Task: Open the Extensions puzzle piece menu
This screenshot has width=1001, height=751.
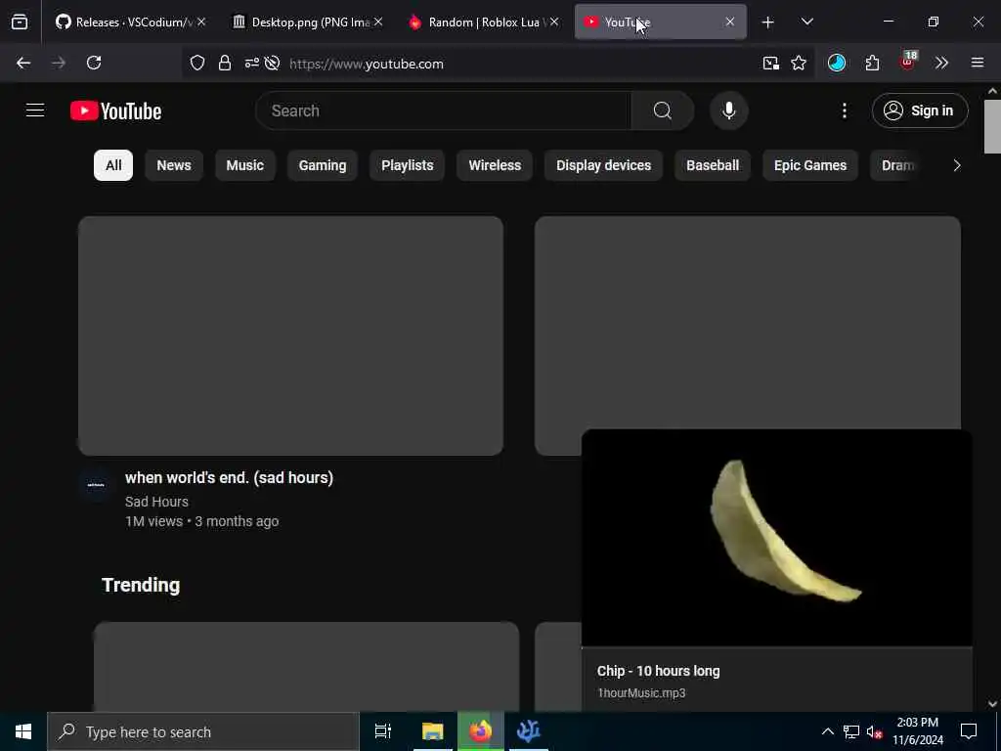Action: click(872, 63)
